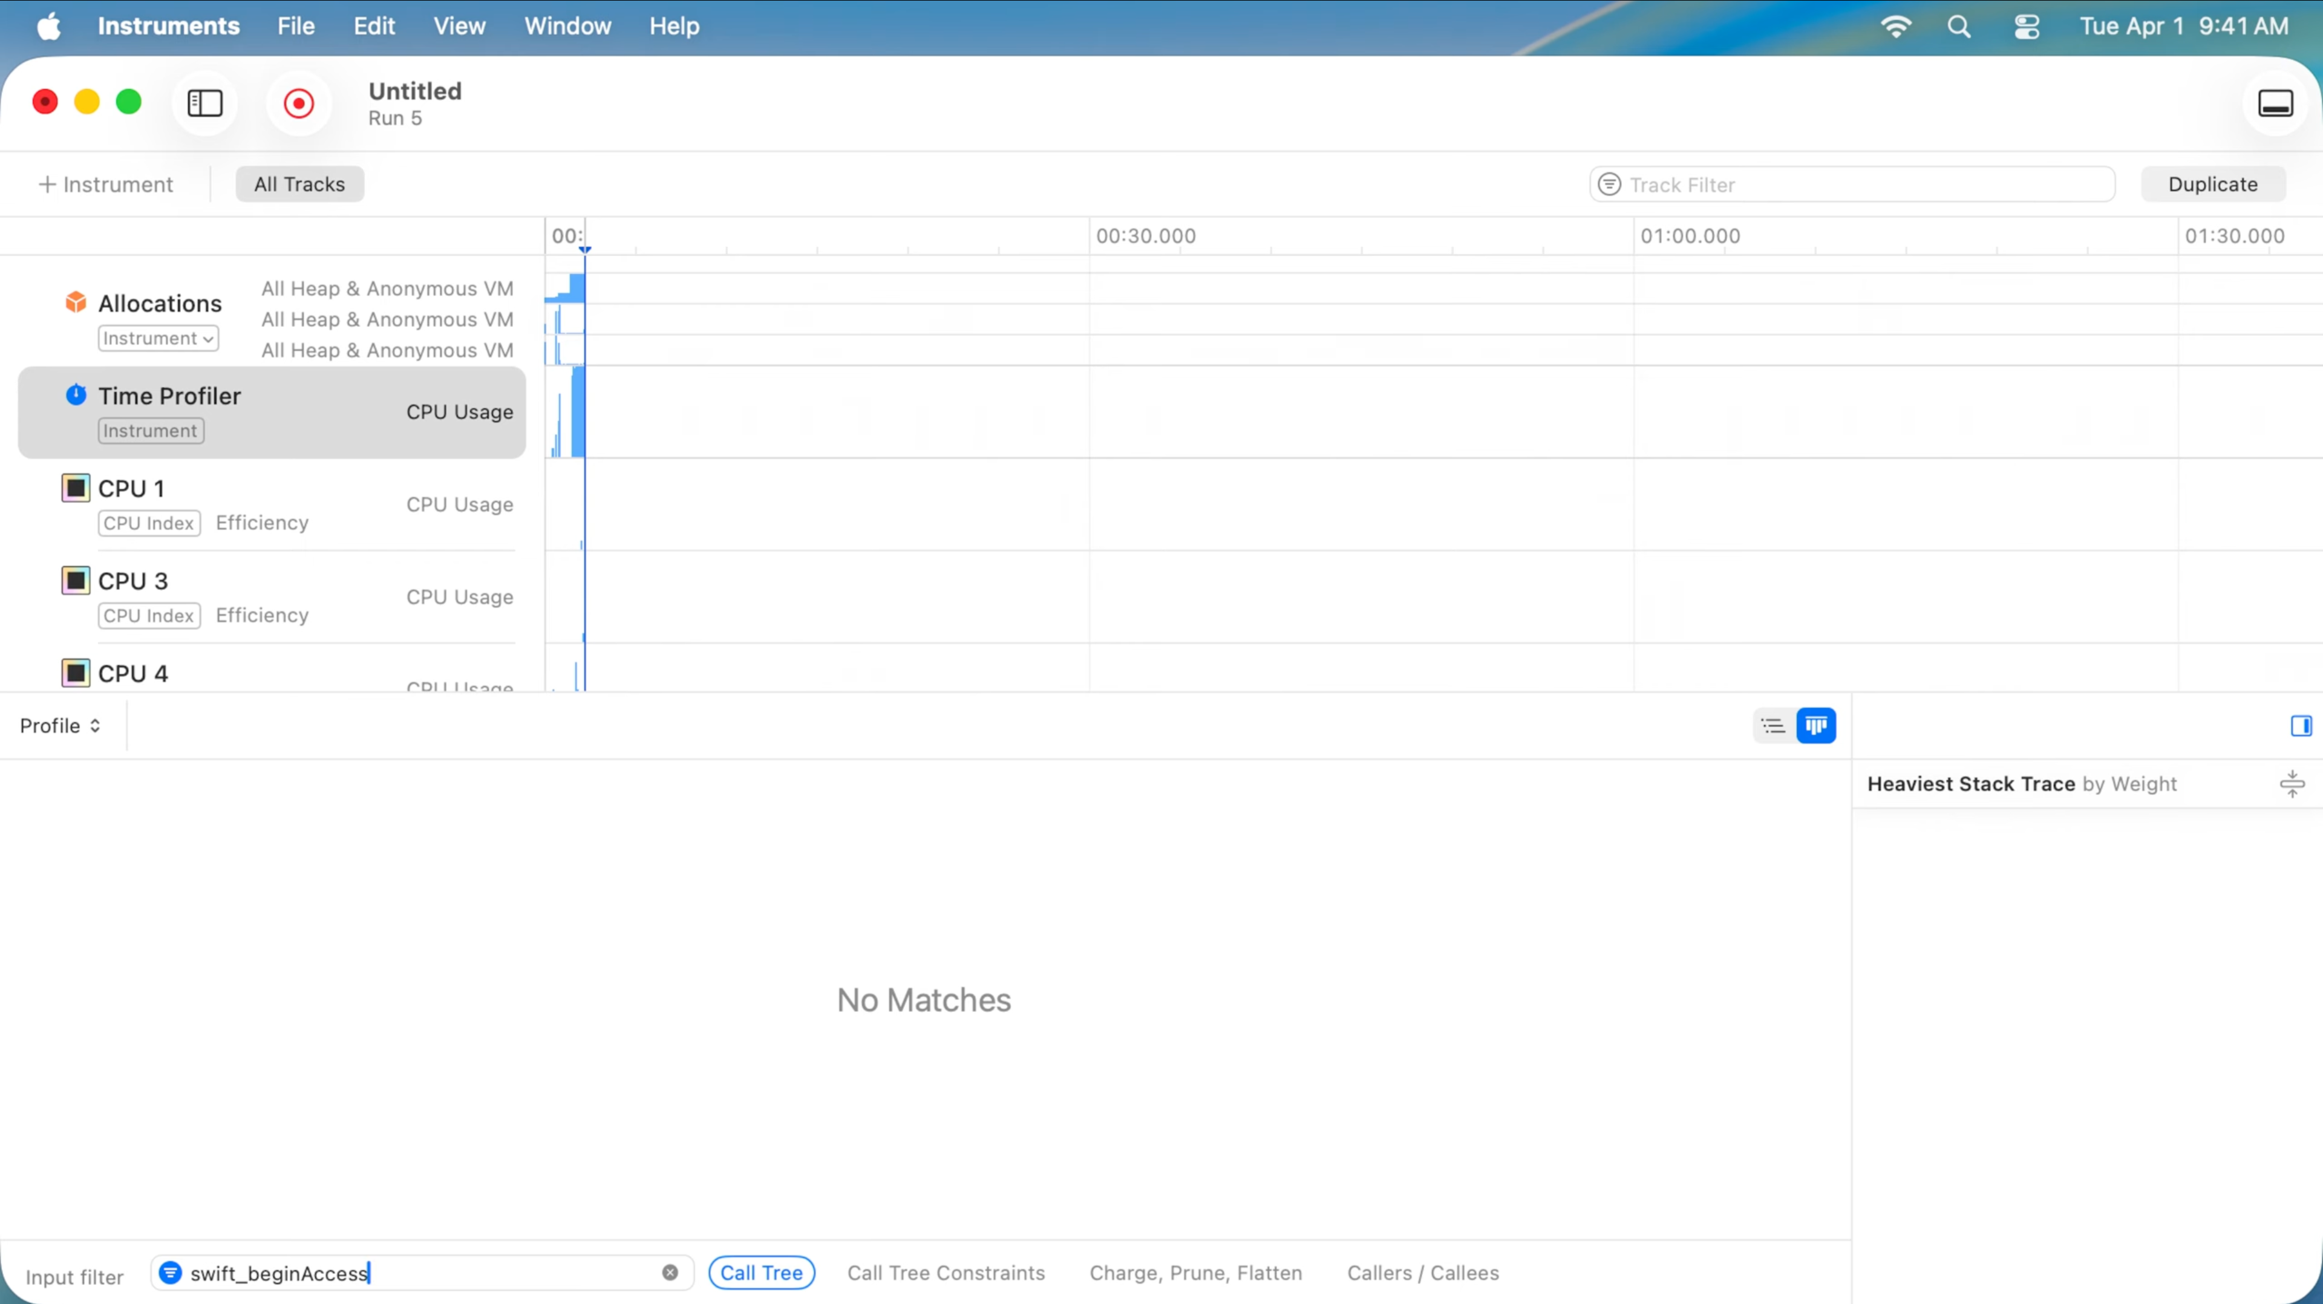Toggle the All Tracks filter button
2323x1304 pixels.
(299, 184)
